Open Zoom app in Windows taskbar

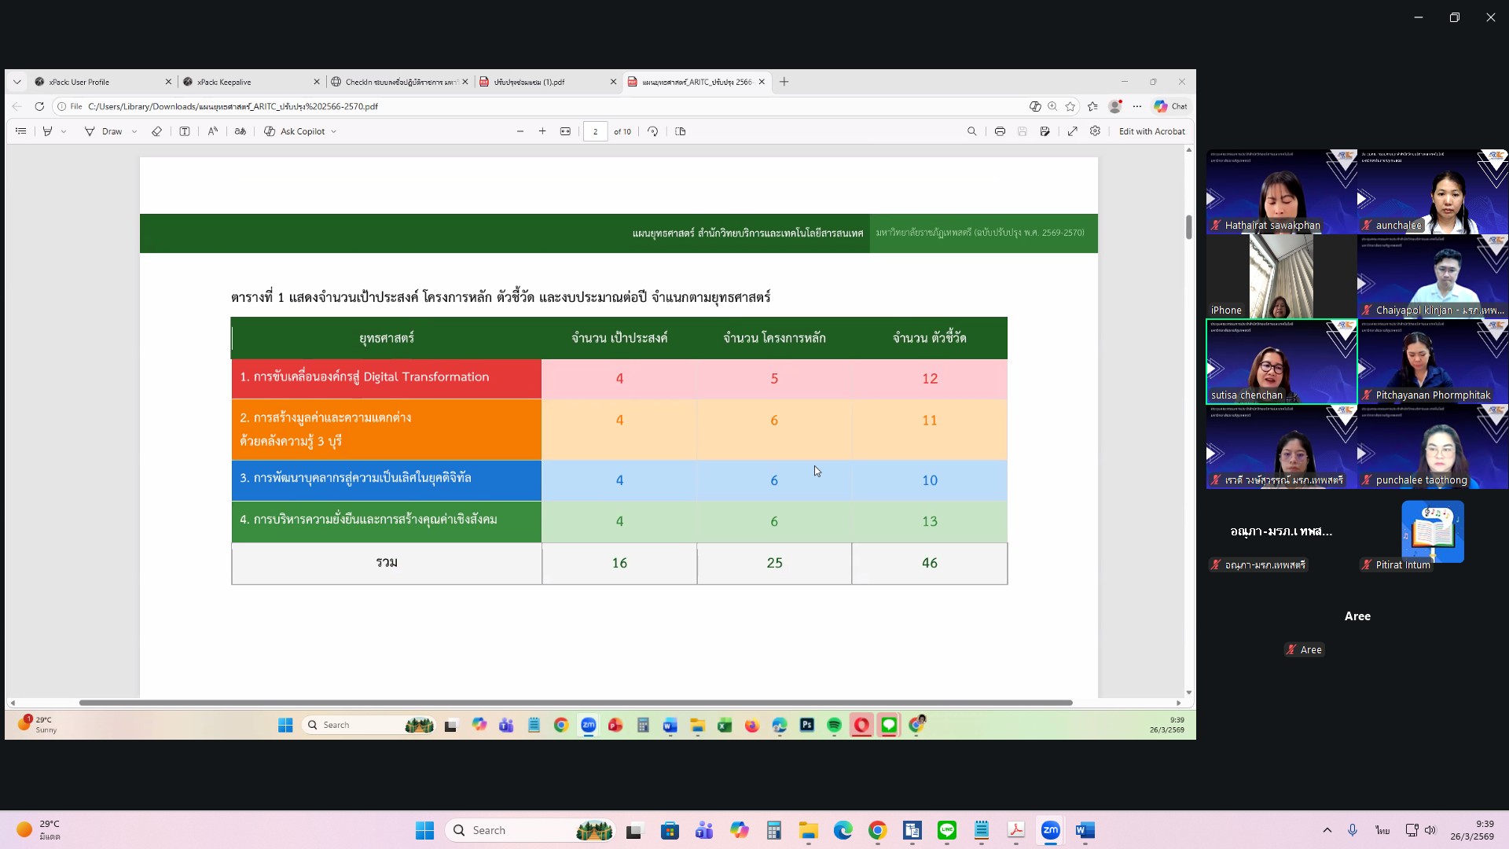tap(1050, 830)
